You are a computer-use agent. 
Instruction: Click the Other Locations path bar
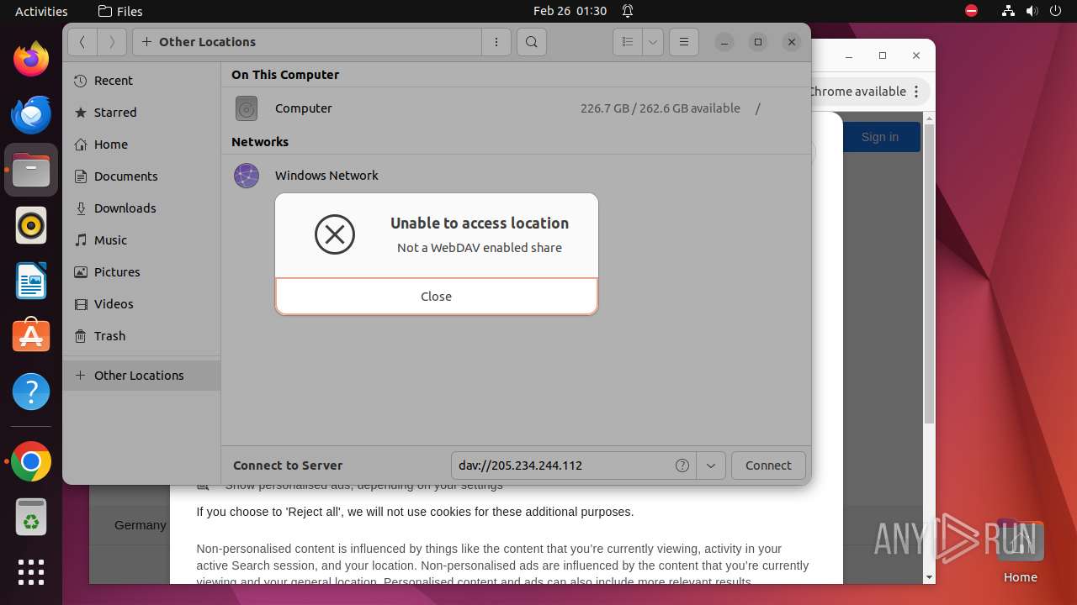pyautogui.click(x=307, y=42)
